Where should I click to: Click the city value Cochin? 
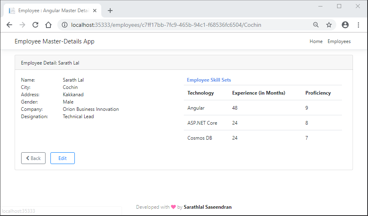(70, 87)
